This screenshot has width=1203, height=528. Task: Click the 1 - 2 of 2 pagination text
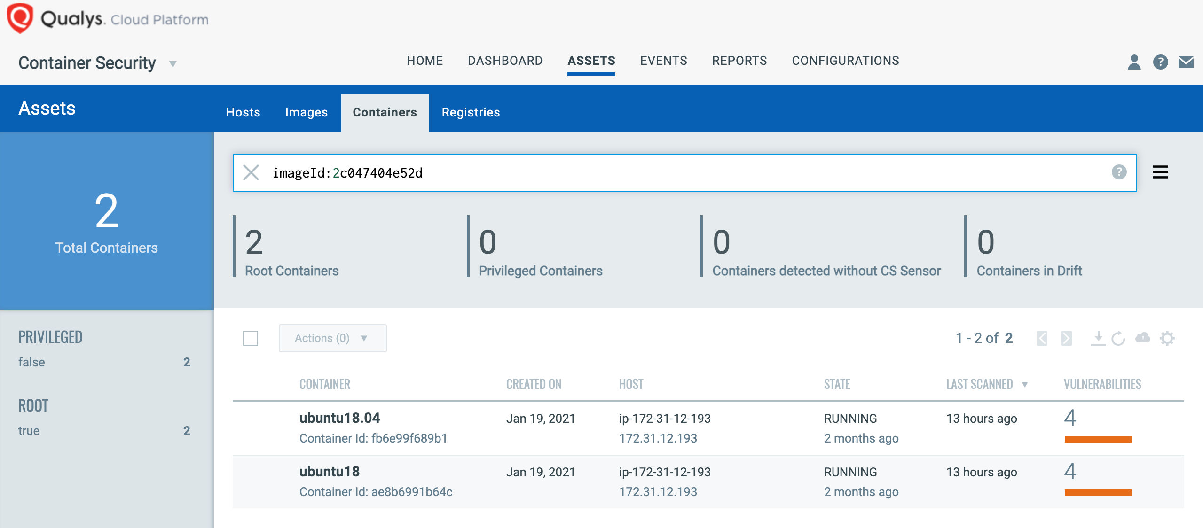tap(984, 338)
